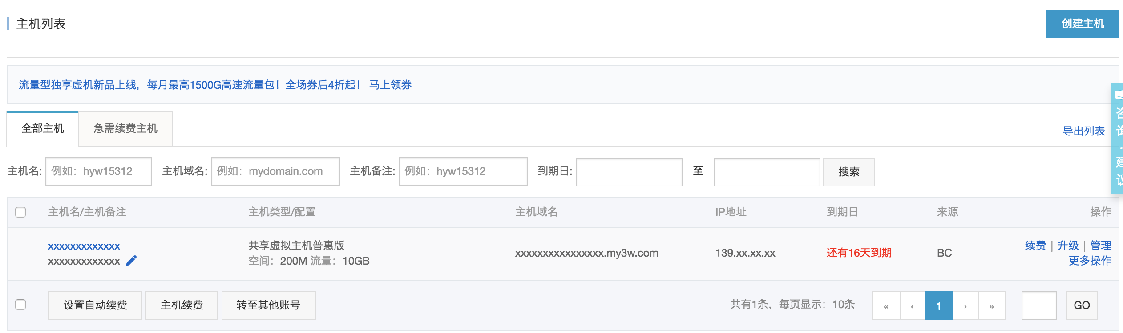Click the 设置自动续费 button
The height and width of the screenshot is (333, 1123).
(95, 305)
